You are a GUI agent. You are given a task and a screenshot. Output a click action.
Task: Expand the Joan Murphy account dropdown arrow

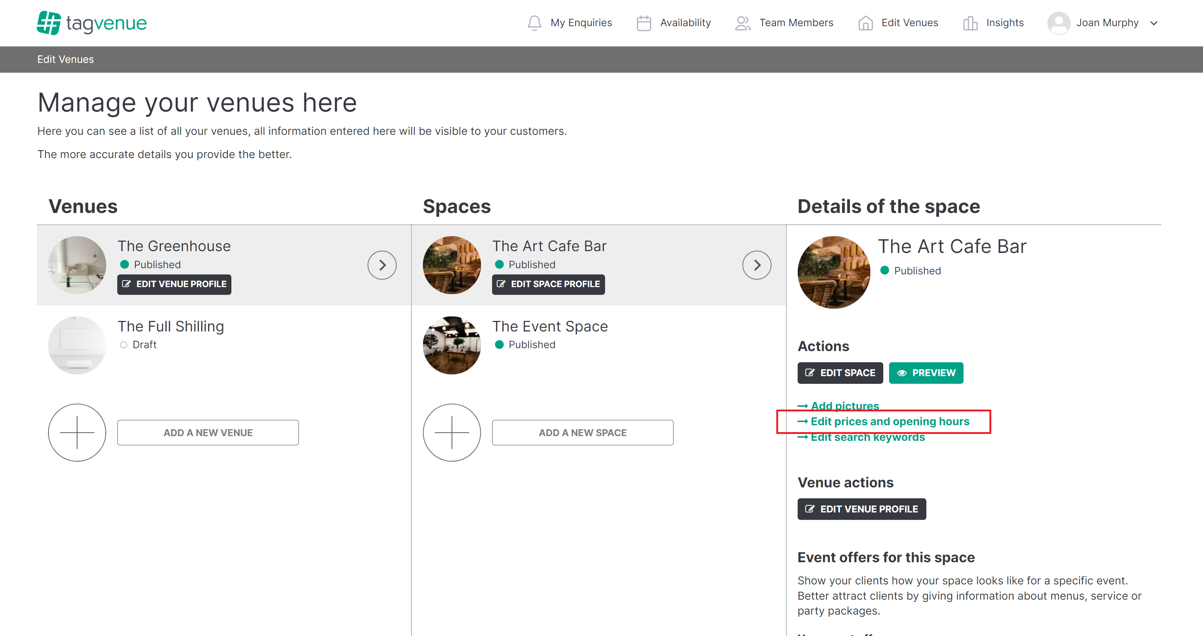(x=1154, y=23)
